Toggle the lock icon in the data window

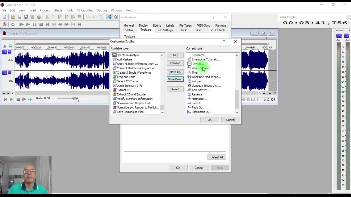(5, 47)
